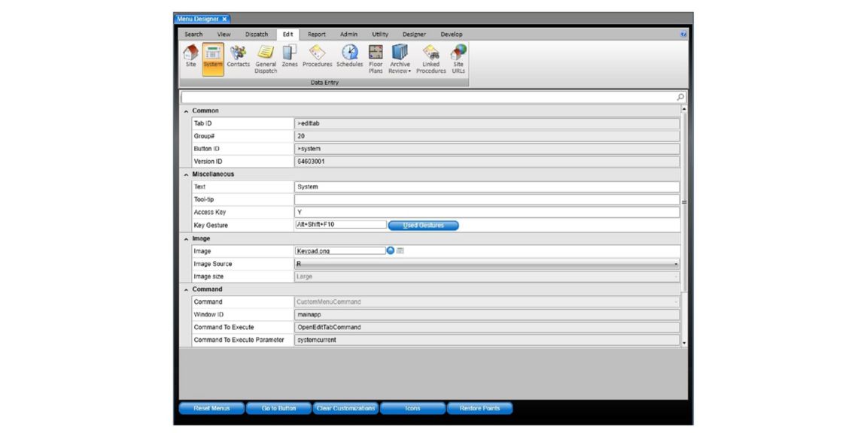Click the Schedules clock icon
The image size is (867, 433).
[x=350, y=57]
